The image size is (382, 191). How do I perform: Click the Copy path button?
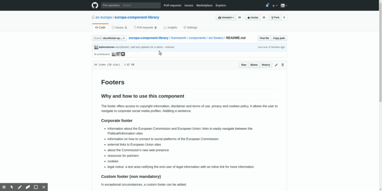point(279,38)
